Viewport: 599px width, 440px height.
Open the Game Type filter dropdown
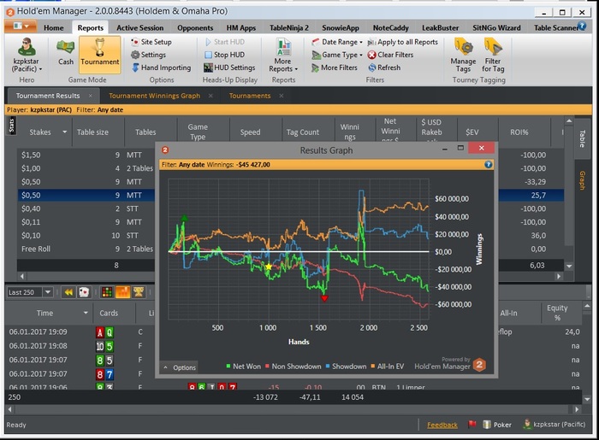pyautogui.click(x=337, y=55)
